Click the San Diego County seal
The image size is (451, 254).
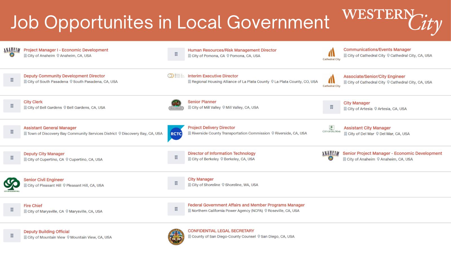[x=176, y=237]
